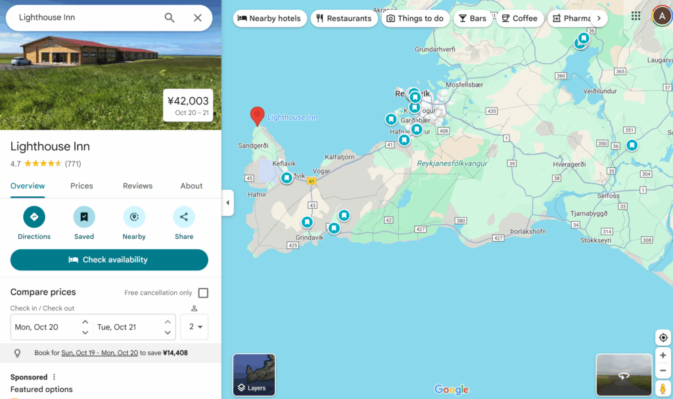Select the Sun, Oct 19 – Mon, Oct 20 dates link
This screenshot has width=673, height=399.
click(100, 353)
